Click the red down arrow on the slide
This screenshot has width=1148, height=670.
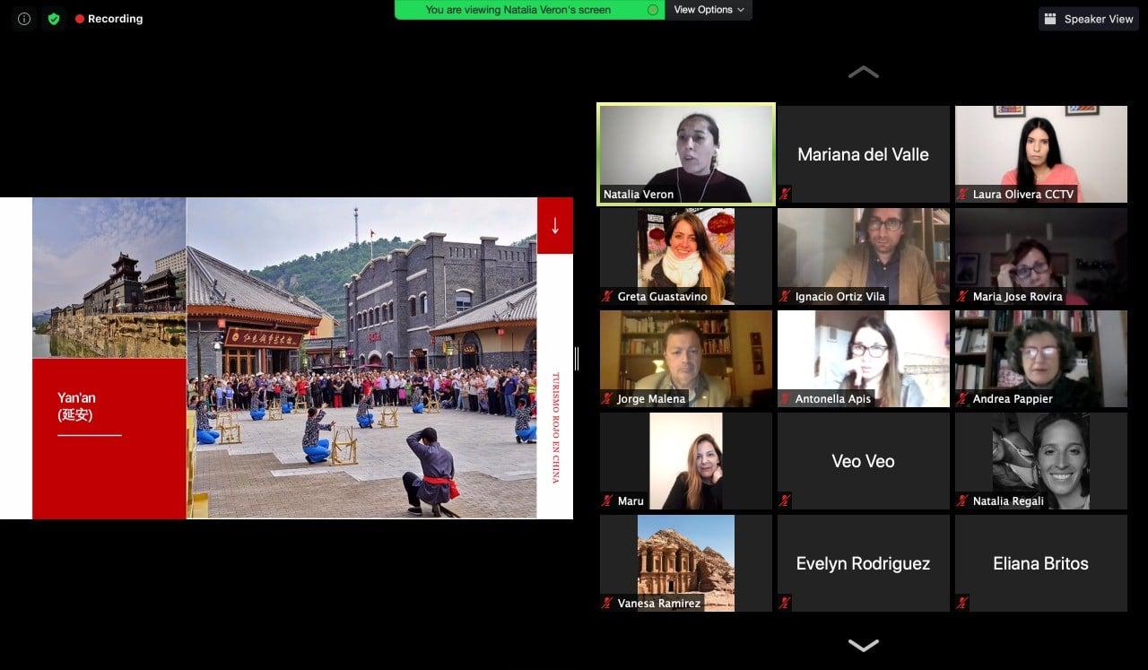coord(554,225)
